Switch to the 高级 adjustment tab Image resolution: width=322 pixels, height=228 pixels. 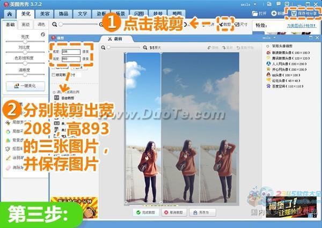click(x=25, y=25)
